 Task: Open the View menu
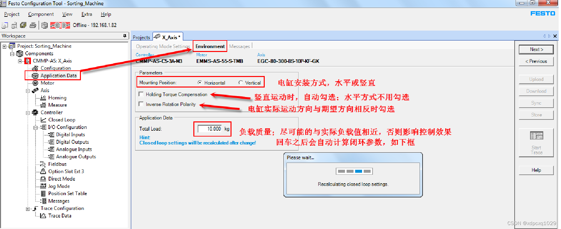(x=67, y=14)
